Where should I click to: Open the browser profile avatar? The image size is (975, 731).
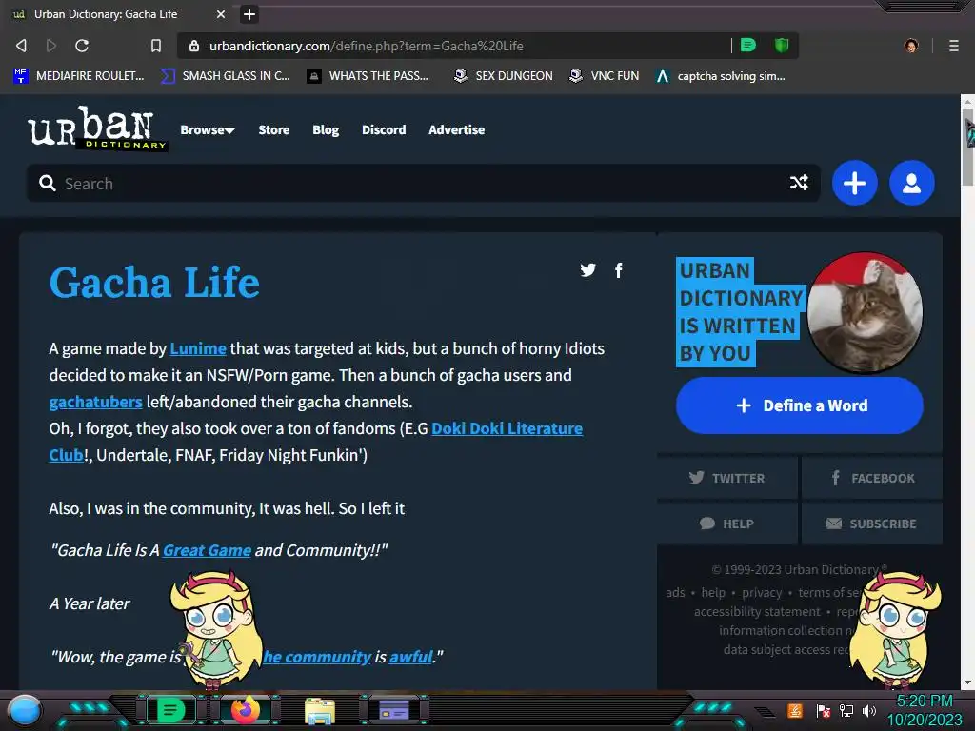tap(911, 46)
